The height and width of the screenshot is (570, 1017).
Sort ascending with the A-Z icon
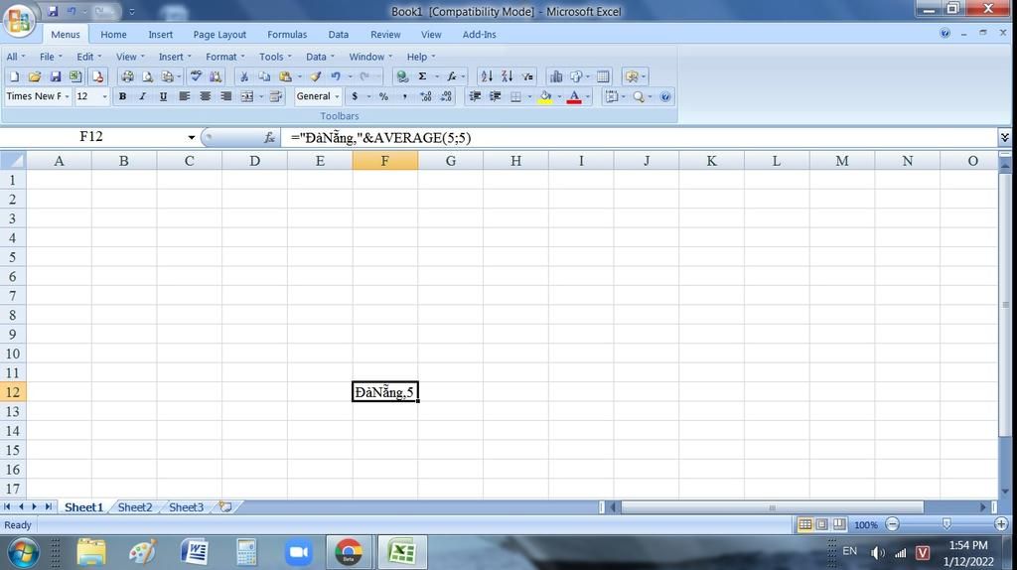(487, 76)
